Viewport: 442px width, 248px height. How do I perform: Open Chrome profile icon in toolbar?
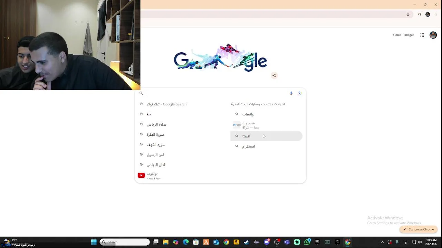click(428, 14)
